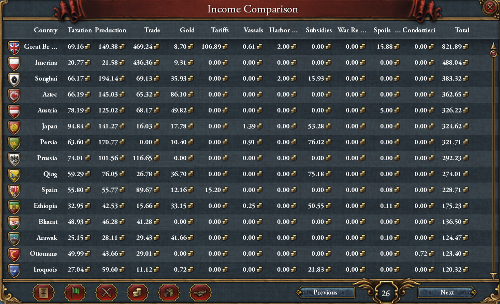The width and height of the screenshot is (500, 304).
Task: Click the Iroquois flag shield
Action: (x=14, y=271)
